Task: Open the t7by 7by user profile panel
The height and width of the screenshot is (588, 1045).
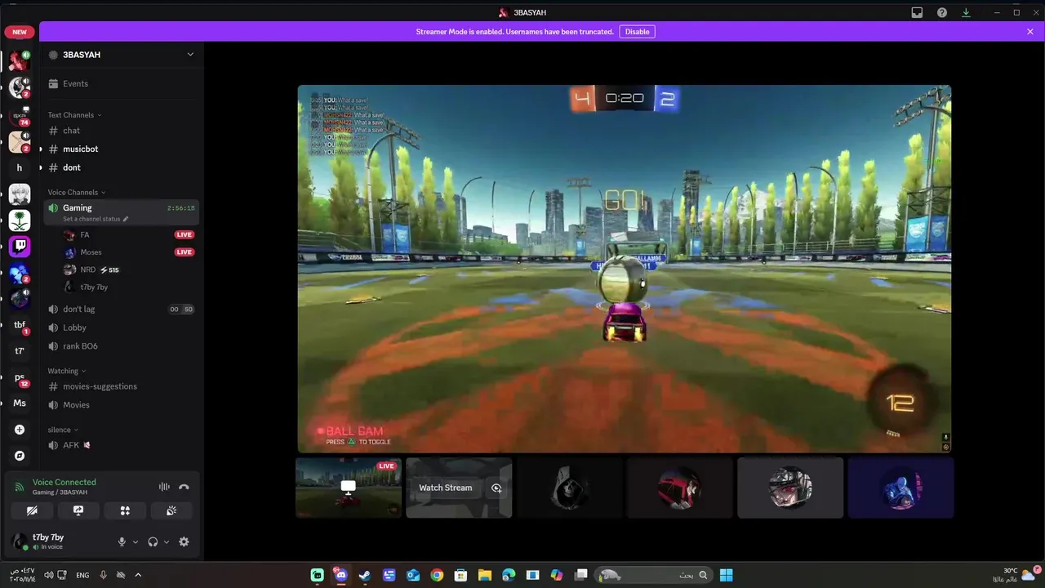Action: [x=59, y=541]
